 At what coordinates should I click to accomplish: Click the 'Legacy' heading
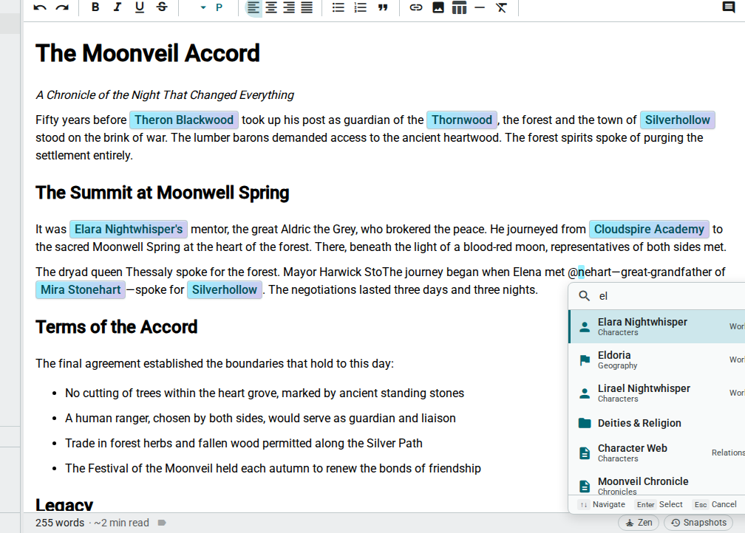[x=64, y=505]
